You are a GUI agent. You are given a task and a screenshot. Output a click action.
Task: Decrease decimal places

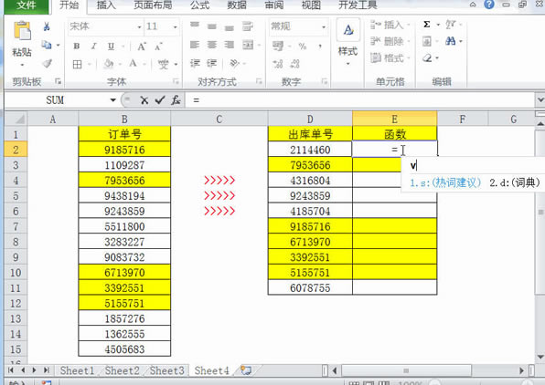(x=294, y=64)
